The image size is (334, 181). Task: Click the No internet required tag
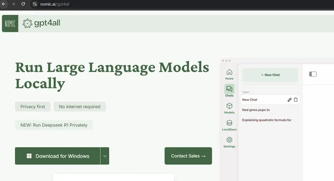pos(79,107)
